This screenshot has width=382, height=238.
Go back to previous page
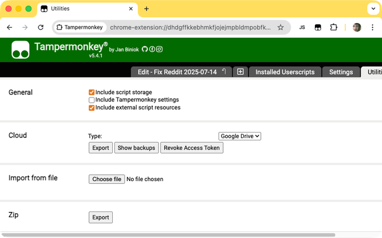coord(10,27)
